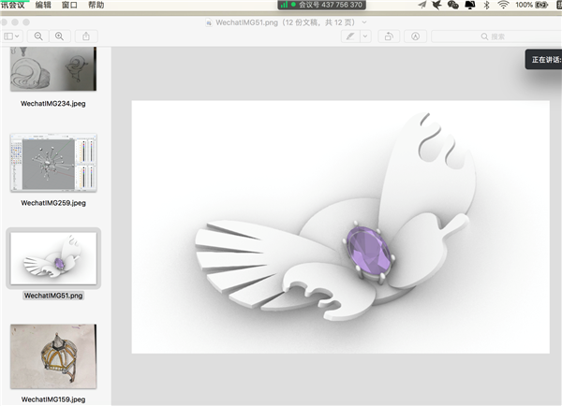Open the 帮助 menu
Image resolution: width=562 pixels, height=406 pixels.
click(96, 5)
